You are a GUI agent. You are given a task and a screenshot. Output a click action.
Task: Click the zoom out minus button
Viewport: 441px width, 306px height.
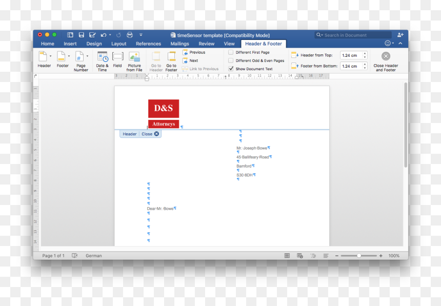tap(337, 256)
